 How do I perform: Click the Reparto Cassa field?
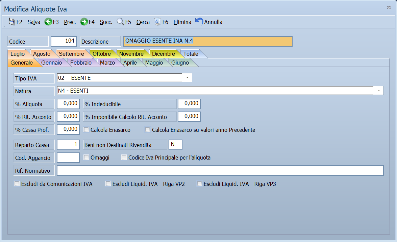tap(68, 145)
